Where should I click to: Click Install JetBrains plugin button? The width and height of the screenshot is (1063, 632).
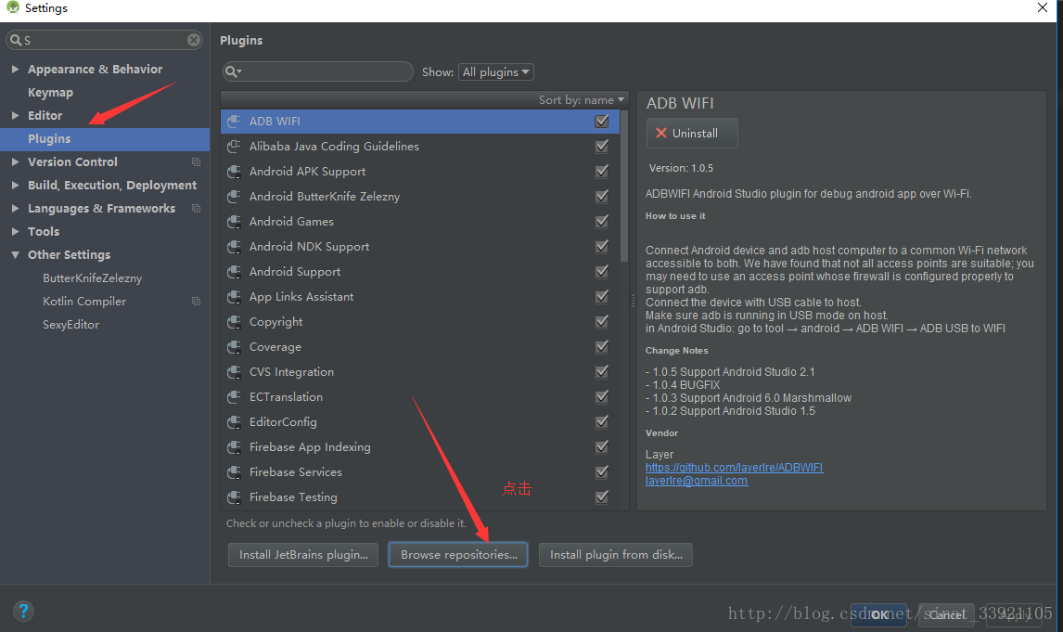(303, 555)
